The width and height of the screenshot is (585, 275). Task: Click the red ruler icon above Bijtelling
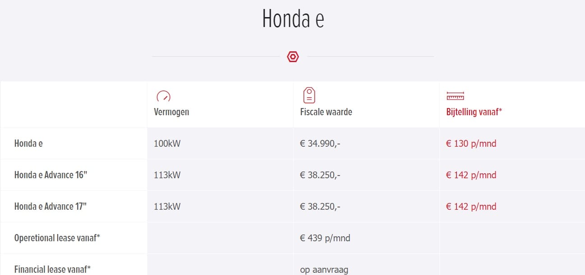coord(455,96)
